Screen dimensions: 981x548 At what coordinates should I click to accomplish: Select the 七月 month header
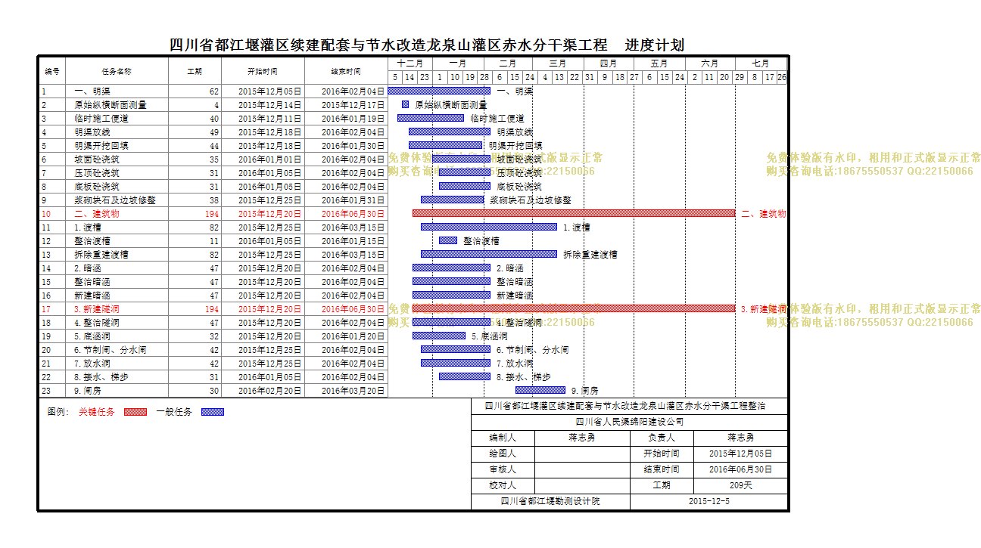point(761,63)
